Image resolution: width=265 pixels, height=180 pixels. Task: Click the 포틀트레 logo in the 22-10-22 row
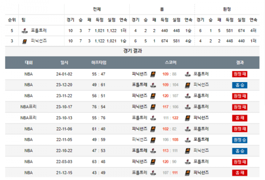pos(153,150)
